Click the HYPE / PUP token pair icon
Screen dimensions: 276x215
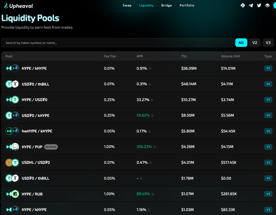[12, 147]
